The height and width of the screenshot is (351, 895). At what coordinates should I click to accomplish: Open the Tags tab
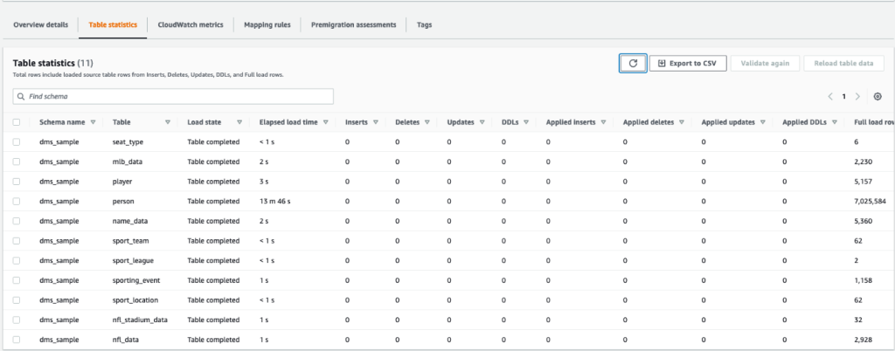(424, 25)
